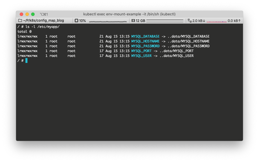Click the cyan cursor at the prompt
Image resolution: width=259 pixels, height=162 pixels.
point(26,61)
